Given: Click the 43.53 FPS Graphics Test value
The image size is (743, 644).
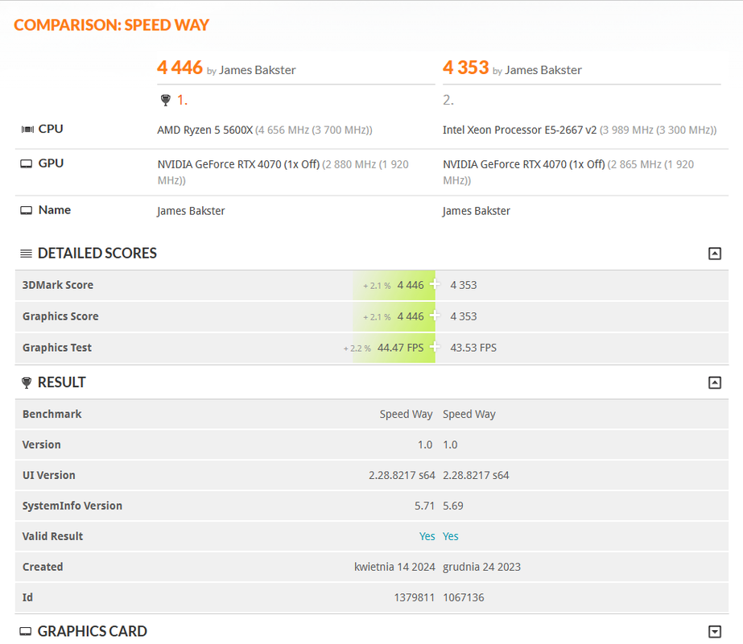Looking at the screenshot, I should click(473, 347).
